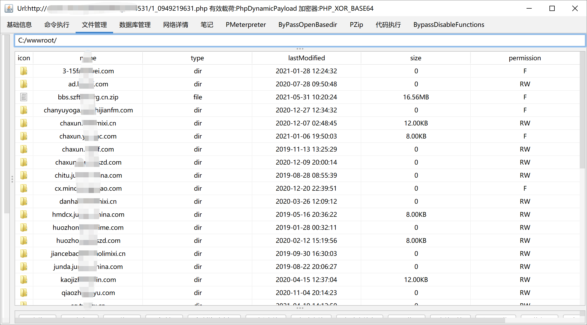This screenshot has height=325, width=587.
Task: Click the folder icon of the 2020-02-12 15:19:56 row
Action: tap(24, 240)
